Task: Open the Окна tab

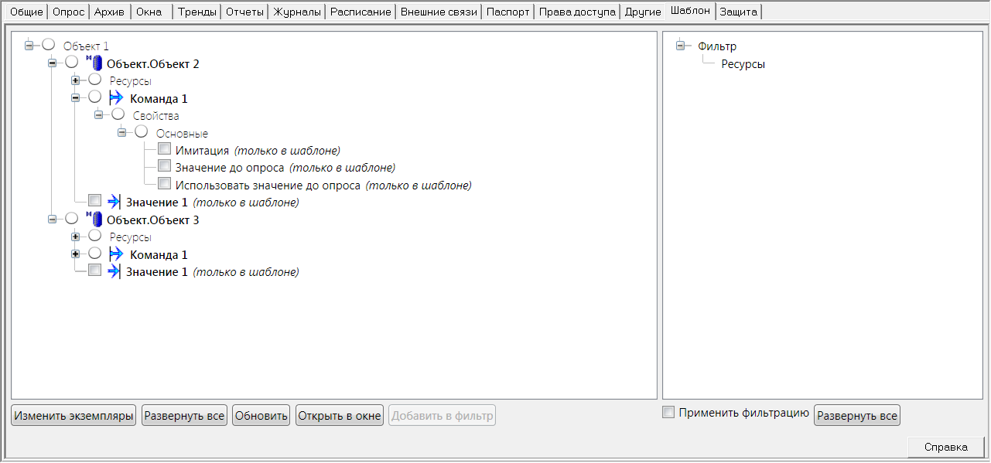Action: tap(149, 12)
